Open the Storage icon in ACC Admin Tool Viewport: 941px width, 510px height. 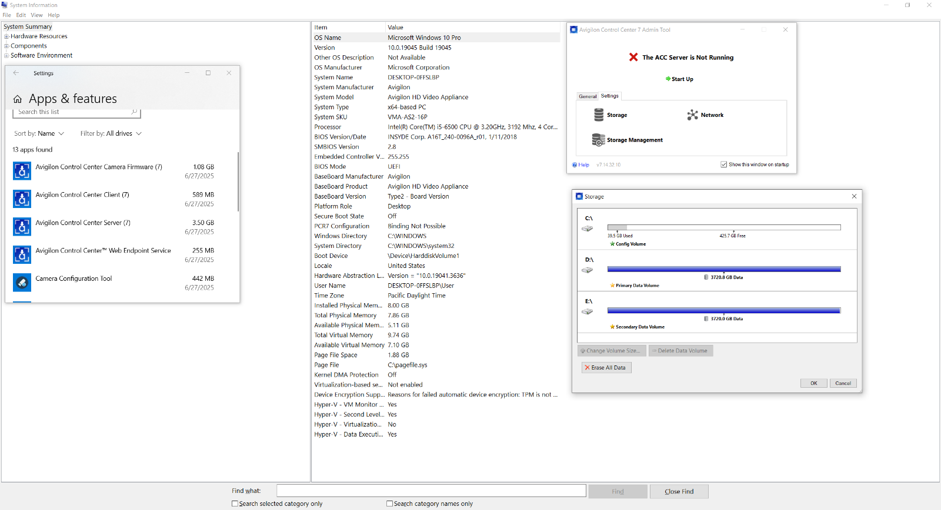click(599, 115)
